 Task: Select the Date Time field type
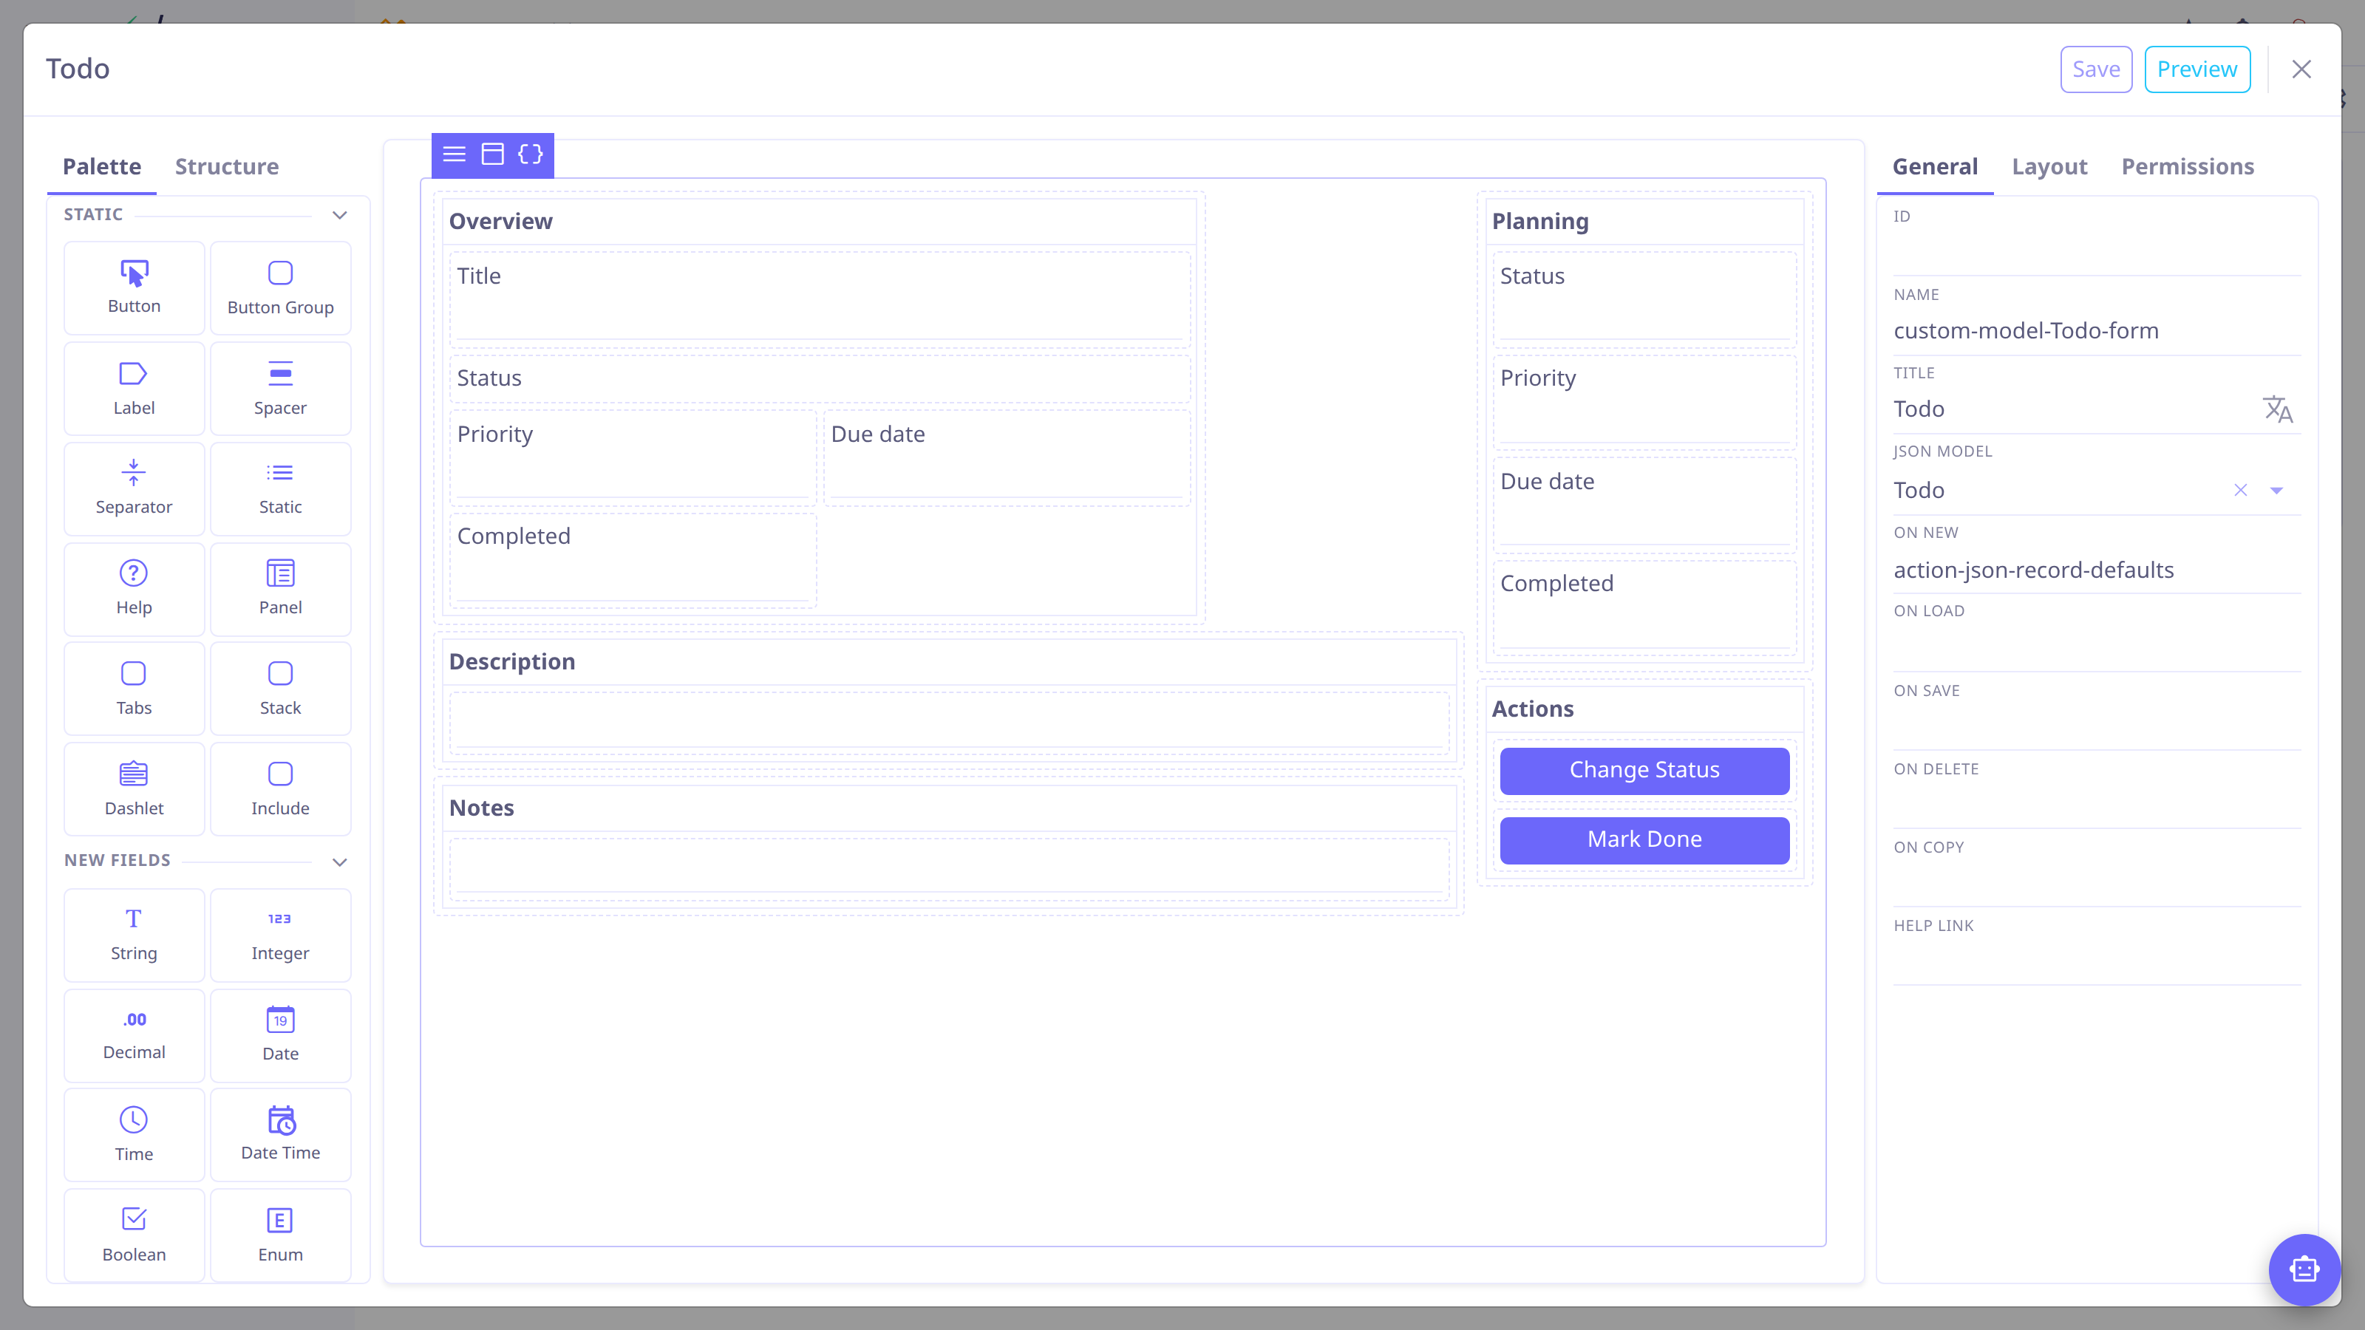280,1134
